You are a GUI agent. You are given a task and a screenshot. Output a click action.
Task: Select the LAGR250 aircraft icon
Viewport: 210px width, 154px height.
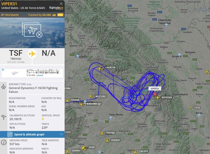(100, 69)
